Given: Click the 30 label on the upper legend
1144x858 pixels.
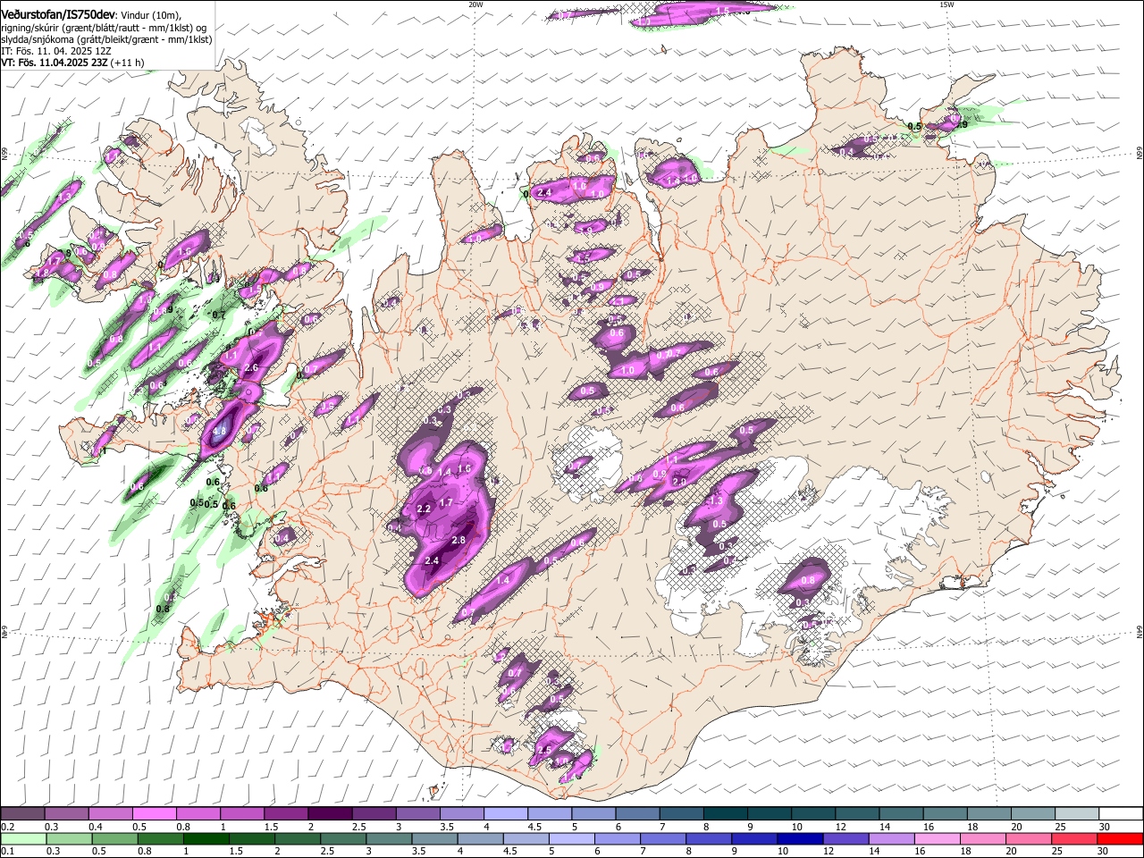Looking at the screenshot, I should pos(1104,827).
